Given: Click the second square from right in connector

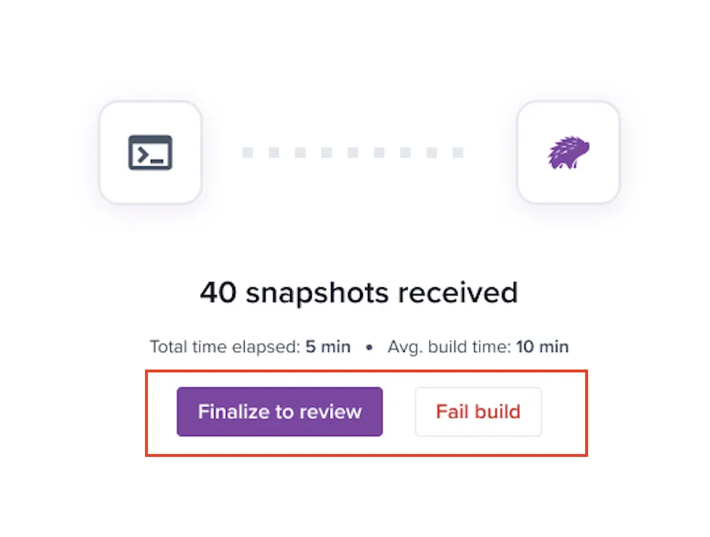Looking at the screenshot, I should (x=431, y=152).
